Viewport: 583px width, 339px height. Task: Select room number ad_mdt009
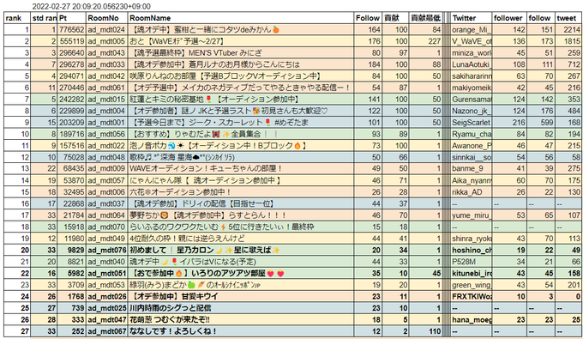tap(106, 168)
